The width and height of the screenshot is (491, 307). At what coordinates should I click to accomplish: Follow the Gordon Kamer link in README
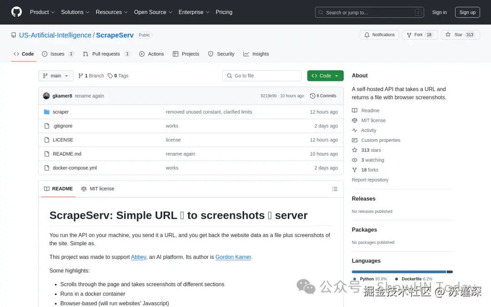(x=233, y=257)
